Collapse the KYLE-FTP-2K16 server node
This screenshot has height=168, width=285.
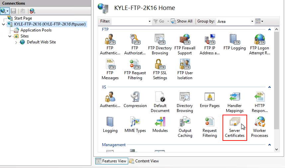click(x=3, y=24)
